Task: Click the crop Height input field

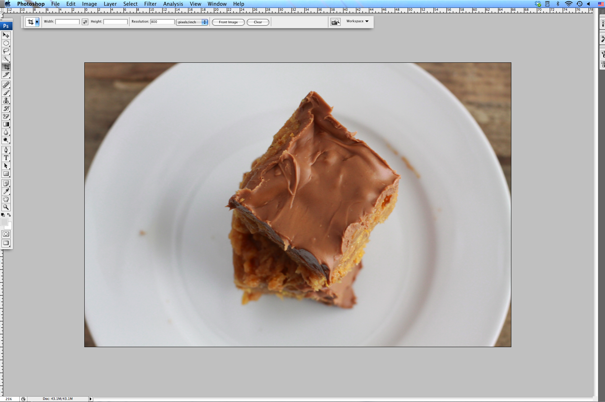Action: point(116,22)
